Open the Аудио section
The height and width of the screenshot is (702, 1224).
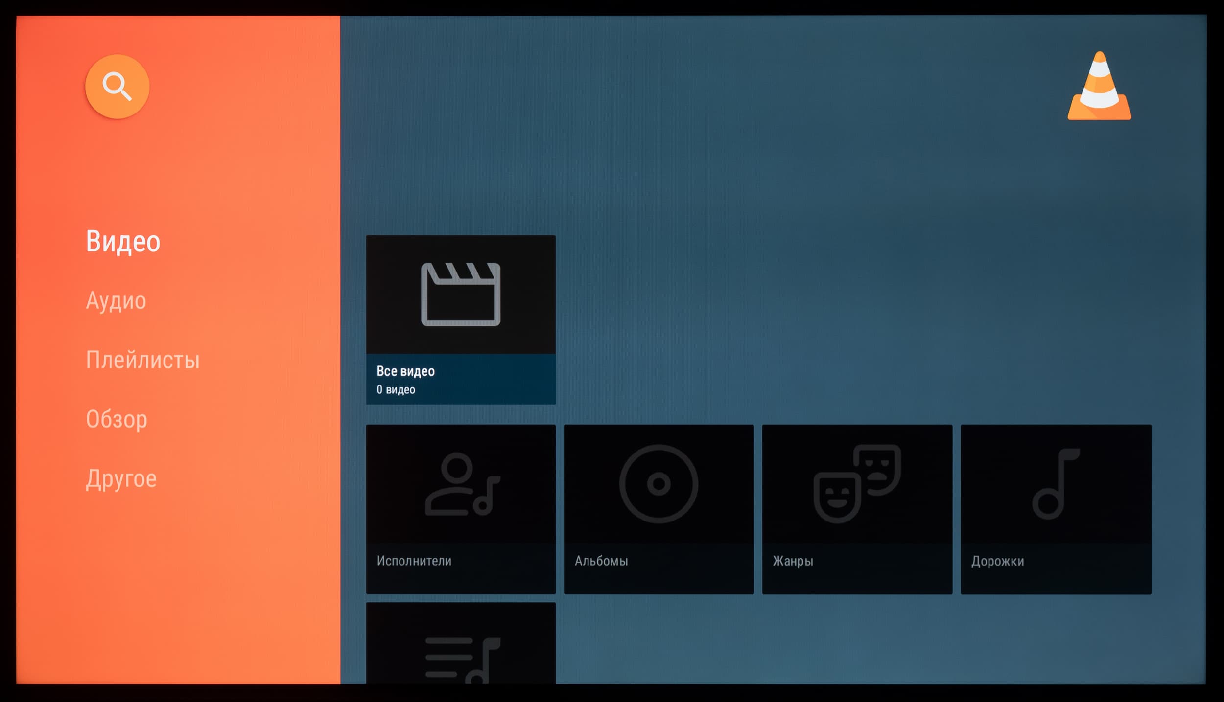tap(116, 300)
